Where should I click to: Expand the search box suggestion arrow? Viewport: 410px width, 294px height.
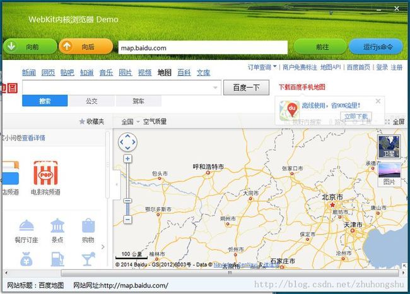pyautogui.click(x=215, y=88)
